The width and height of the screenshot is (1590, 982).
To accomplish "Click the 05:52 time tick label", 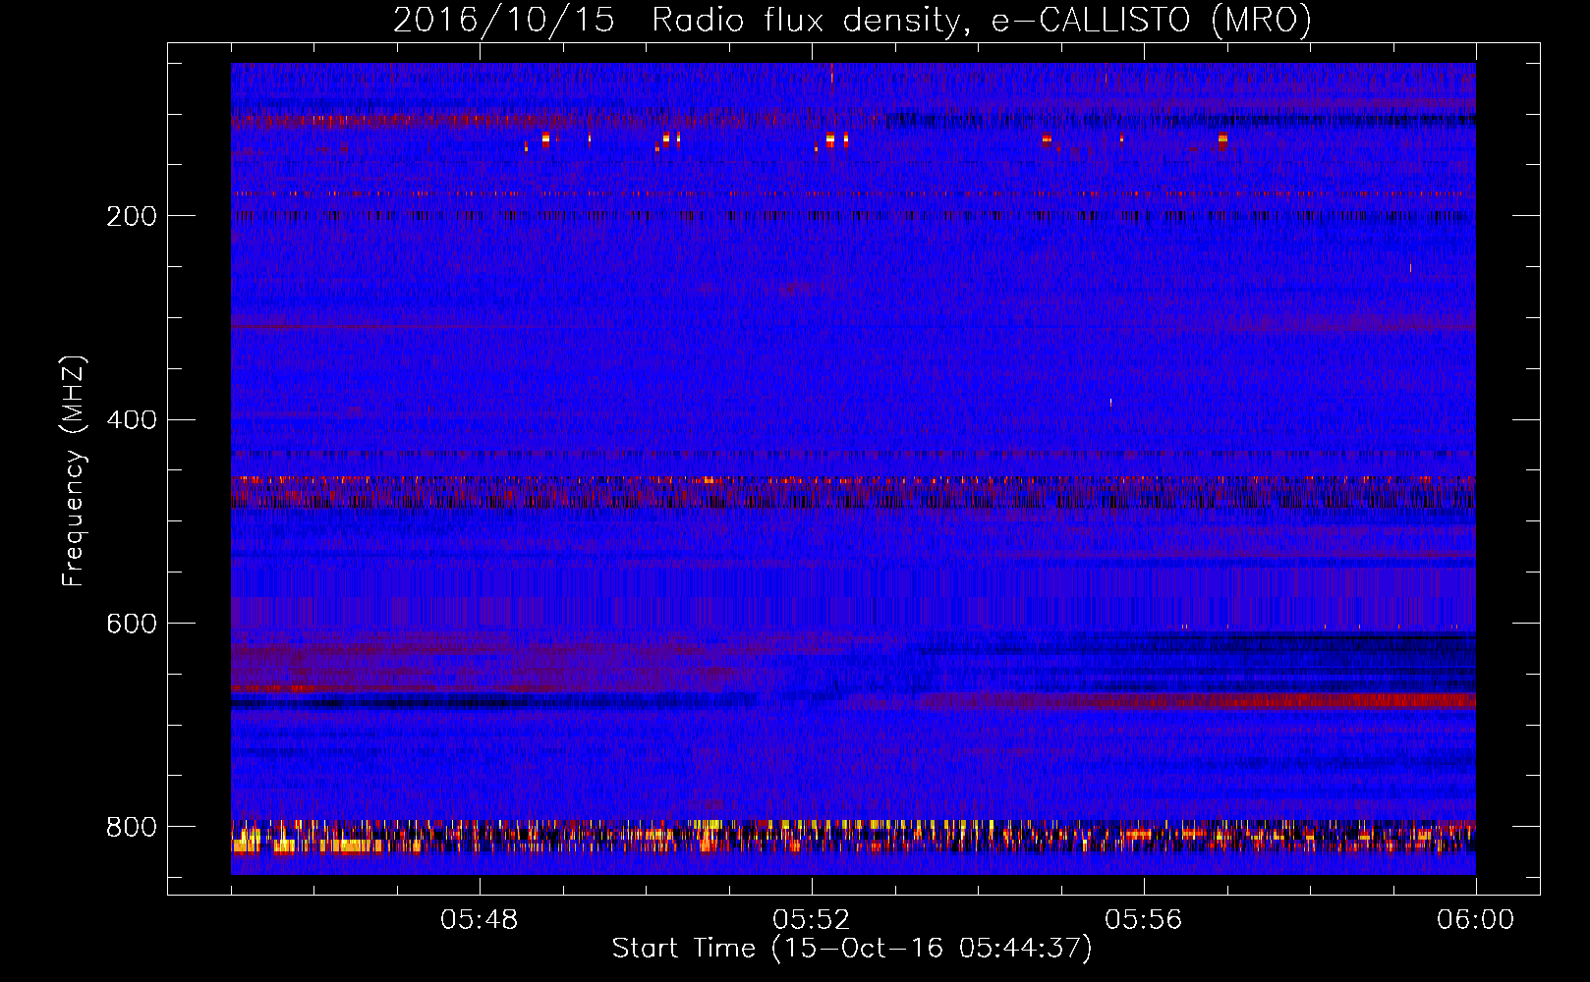I will (x=811, y=920).
